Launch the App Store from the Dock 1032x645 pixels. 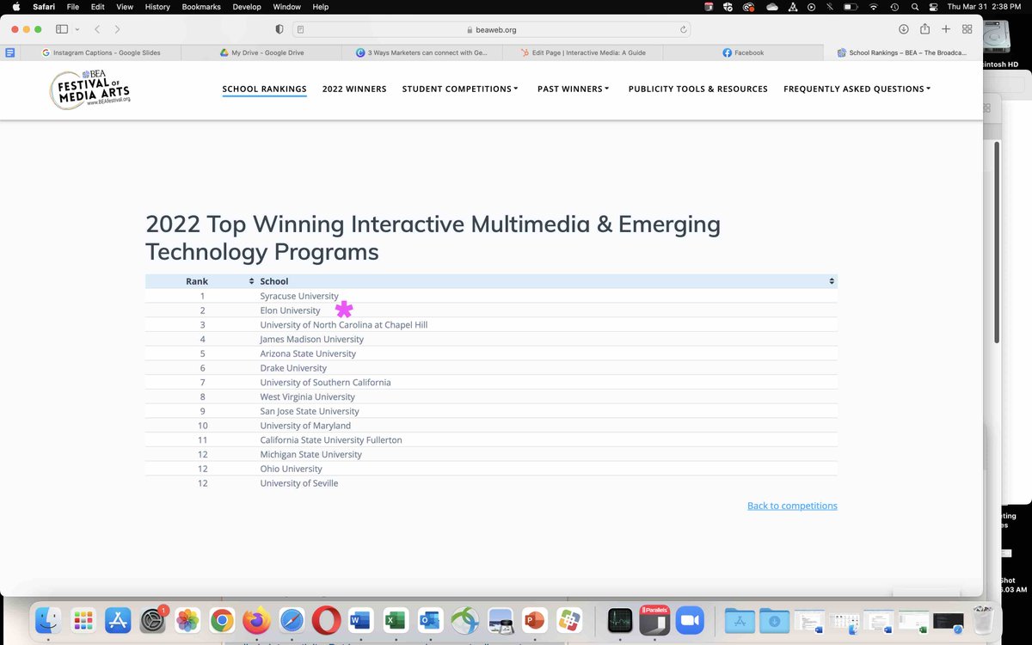coord(118,620)
